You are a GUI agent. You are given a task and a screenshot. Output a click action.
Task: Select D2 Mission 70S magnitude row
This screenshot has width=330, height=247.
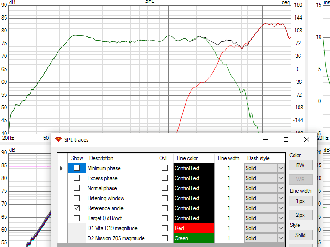[x=121, y=238]
